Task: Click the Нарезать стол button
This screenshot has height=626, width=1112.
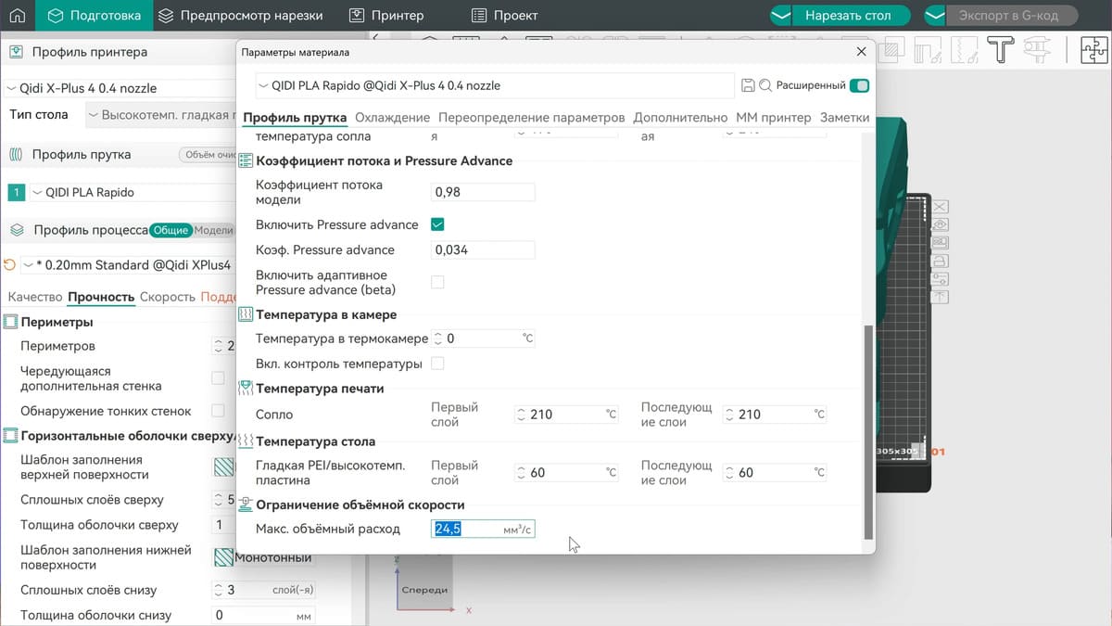Action: click(x=851, y=15)
